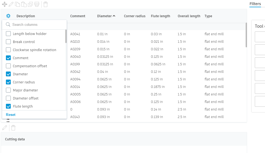Viewport: 265px width, 153px height.
Task: Click the print icon in top toolbar
Action: 37,4
